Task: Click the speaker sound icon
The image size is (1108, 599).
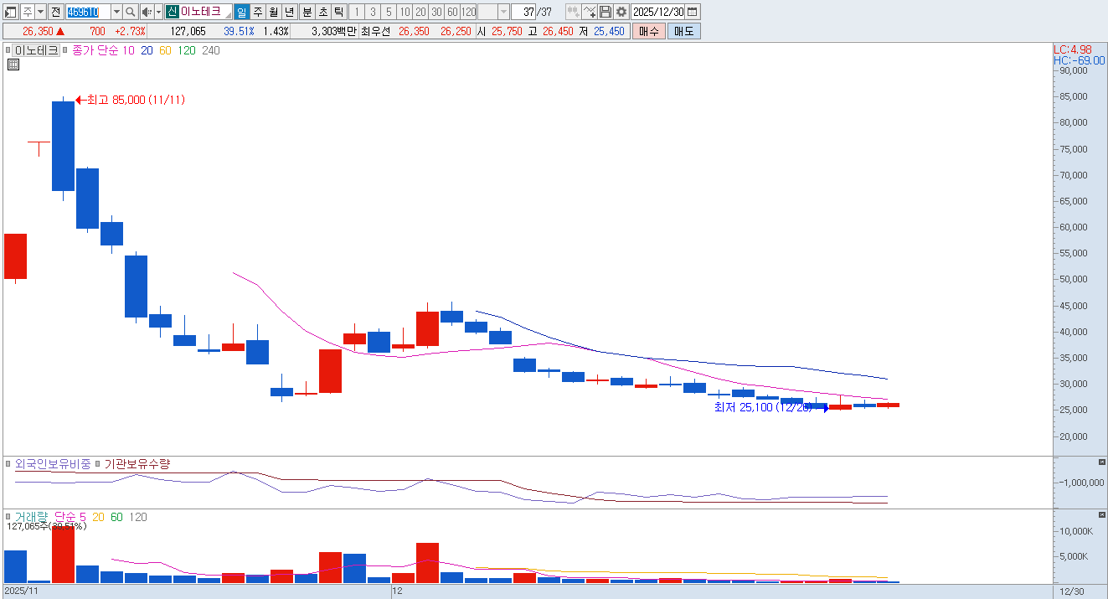Action: [146, 12]
